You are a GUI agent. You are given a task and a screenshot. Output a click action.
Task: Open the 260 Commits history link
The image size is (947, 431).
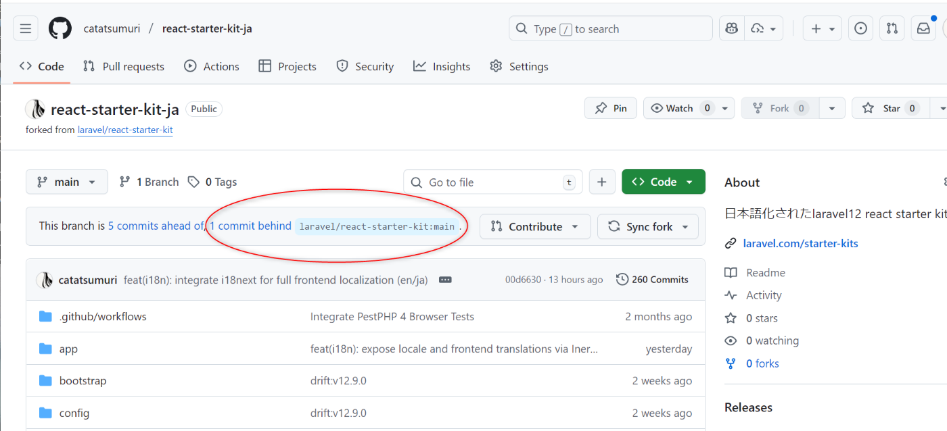(653, 280)
